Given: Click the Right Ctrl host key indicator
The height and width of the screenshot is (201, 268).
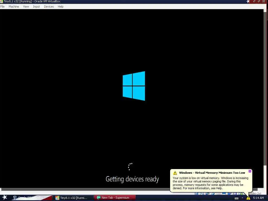Looking at the screenshot, I should (255, 193).
